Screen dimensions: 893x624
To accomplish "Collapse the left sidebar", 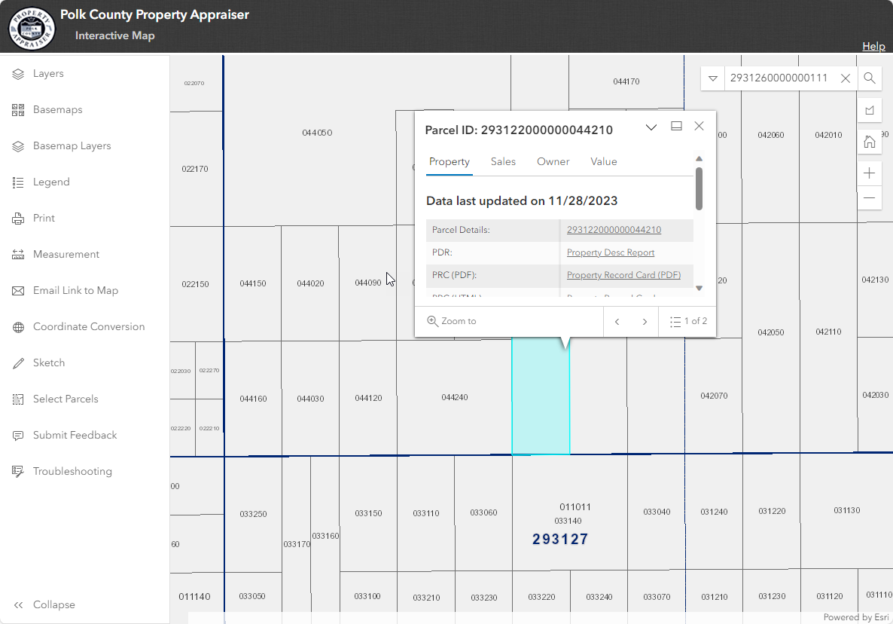I will coord(54,604).
